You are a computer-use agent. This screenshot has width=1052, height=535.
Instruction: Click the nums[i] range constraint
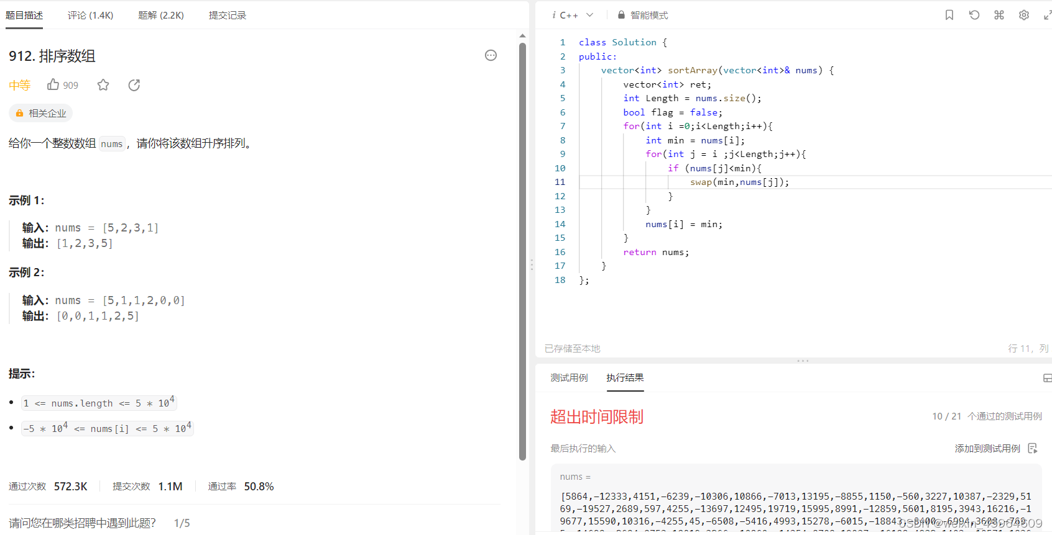107,428
